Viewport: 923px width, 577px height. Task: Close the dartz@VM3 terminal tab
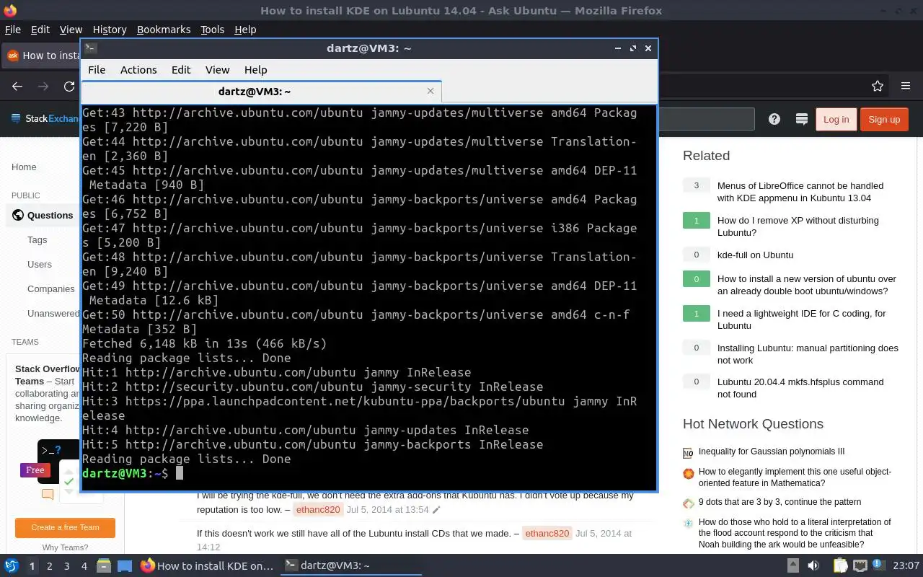click(x=430, y=91)
